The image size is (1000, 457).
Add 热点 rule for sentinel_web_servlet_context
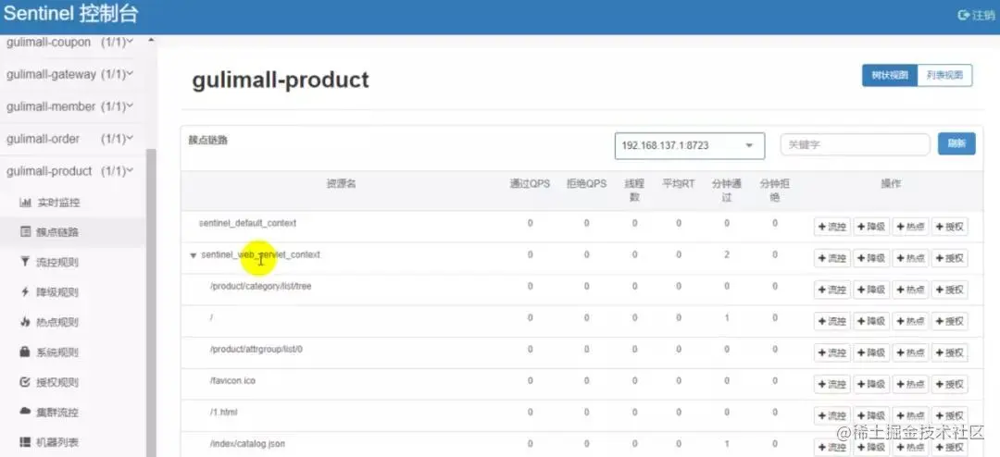click(x=910, y=258)
